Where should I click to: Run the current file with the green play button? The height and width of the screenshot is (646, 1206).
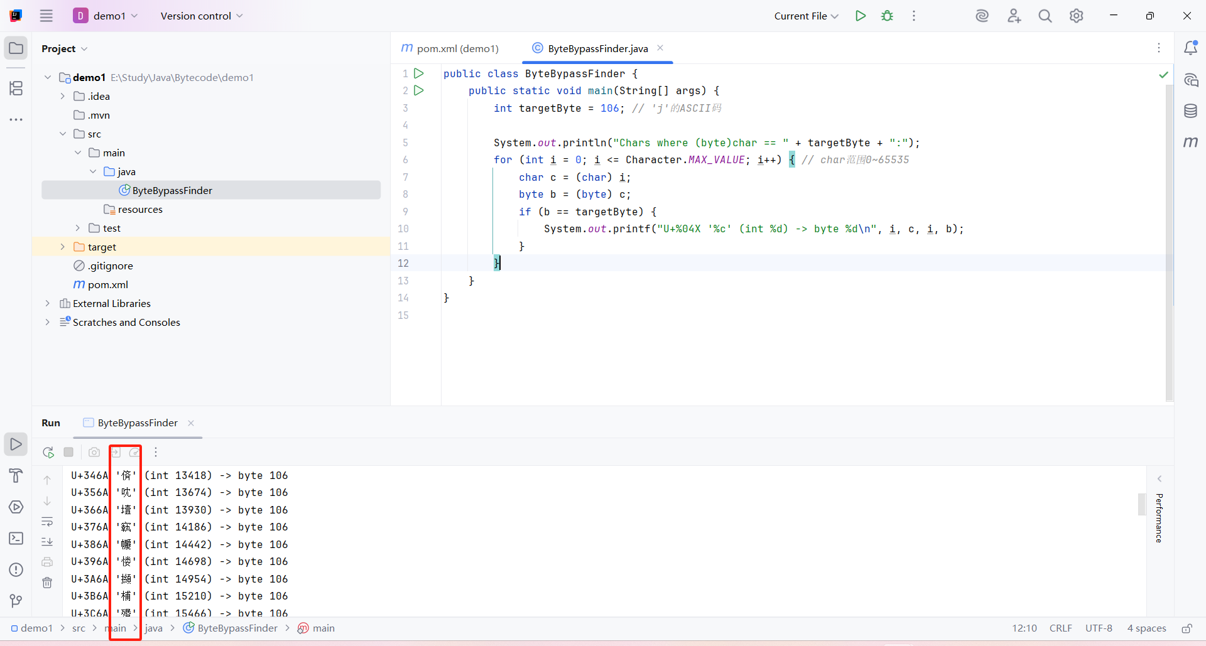coord(861,16)
